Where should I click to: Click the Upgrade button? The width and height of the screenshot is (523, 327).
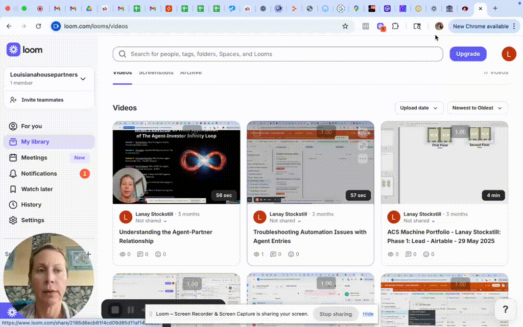coord(468,54)
